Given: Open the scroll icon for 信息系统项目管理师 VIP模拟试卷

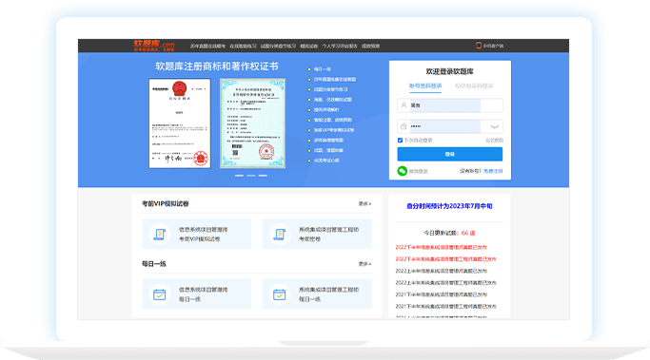Looking at the screenshot, I should click(160, 234).
